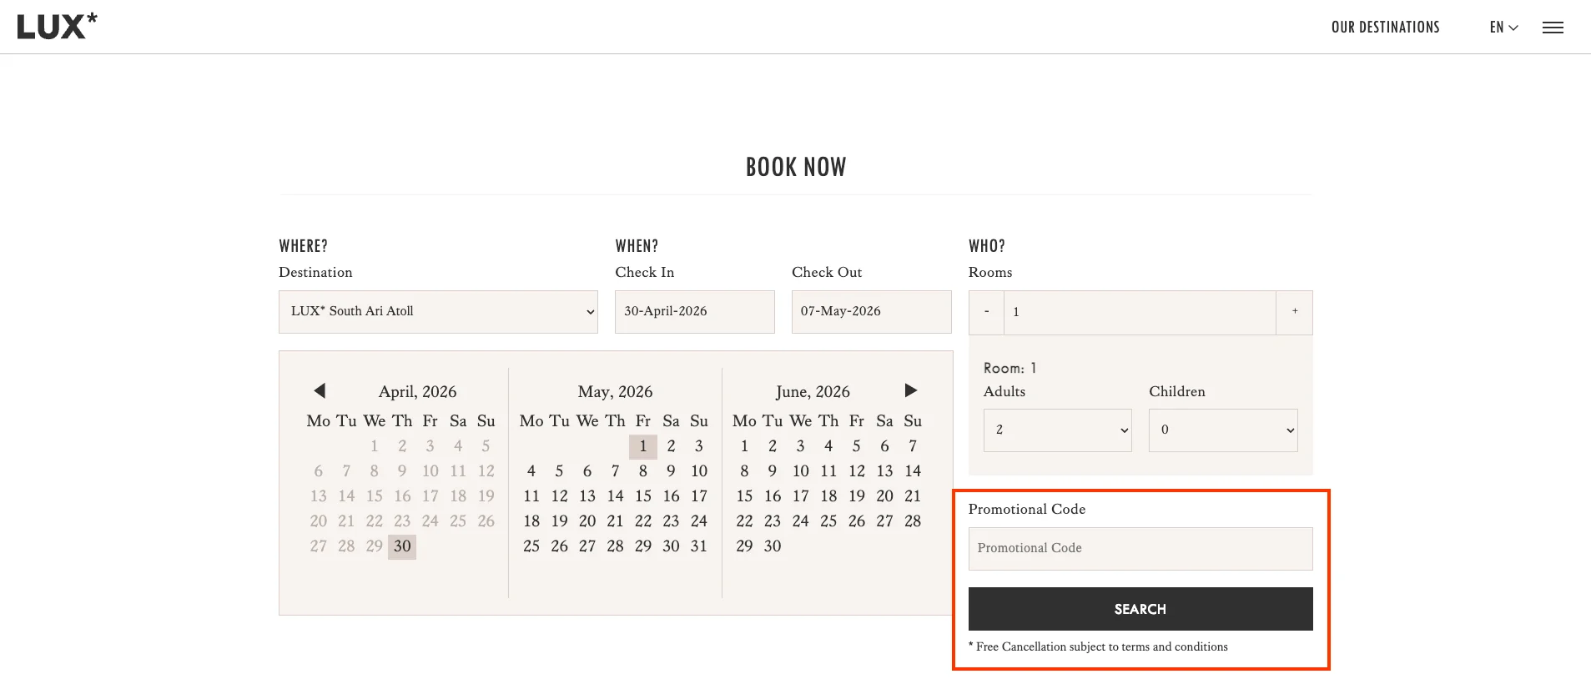The image size is (1591, 679).
Task: Decrease rooms with minus button
Action: coord(986,312)
